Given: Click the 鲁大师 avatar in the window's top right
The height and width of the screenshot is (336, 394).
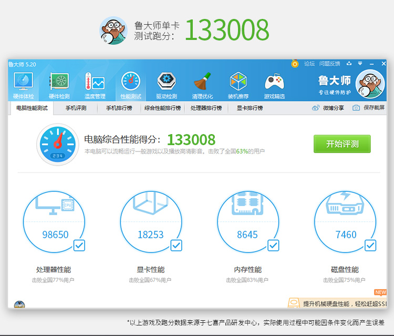Looking at the screenshot, I should [370, 84].
